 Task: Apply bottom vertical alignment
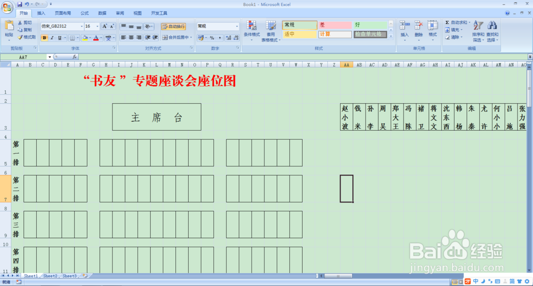pyautogui.click(x=139, y=27)
